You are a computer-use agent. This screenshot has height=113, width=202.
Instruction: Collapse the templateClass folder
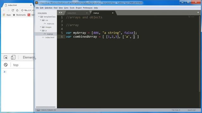39,17
